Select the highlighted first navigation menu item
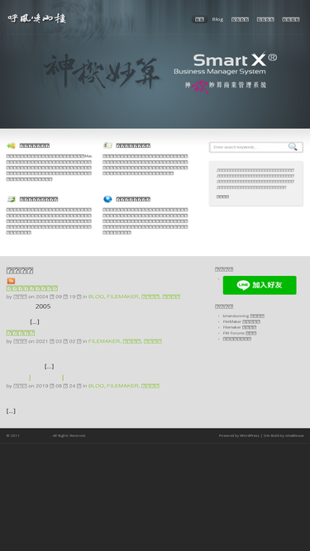Viewport: 310px width, 551px height. click(199, 19)
